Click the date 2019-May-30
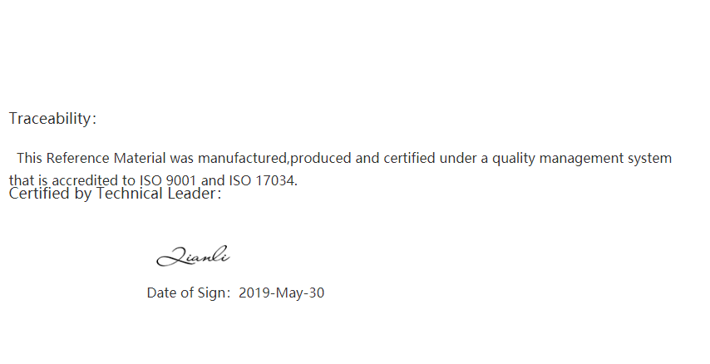The width and height of the screenshot is (710, 364). point(281,293)
